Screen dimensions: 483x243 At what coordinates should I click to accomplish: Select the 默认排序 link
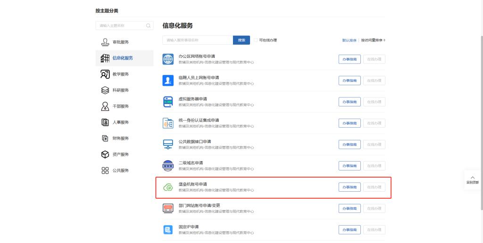pos(350,40)
